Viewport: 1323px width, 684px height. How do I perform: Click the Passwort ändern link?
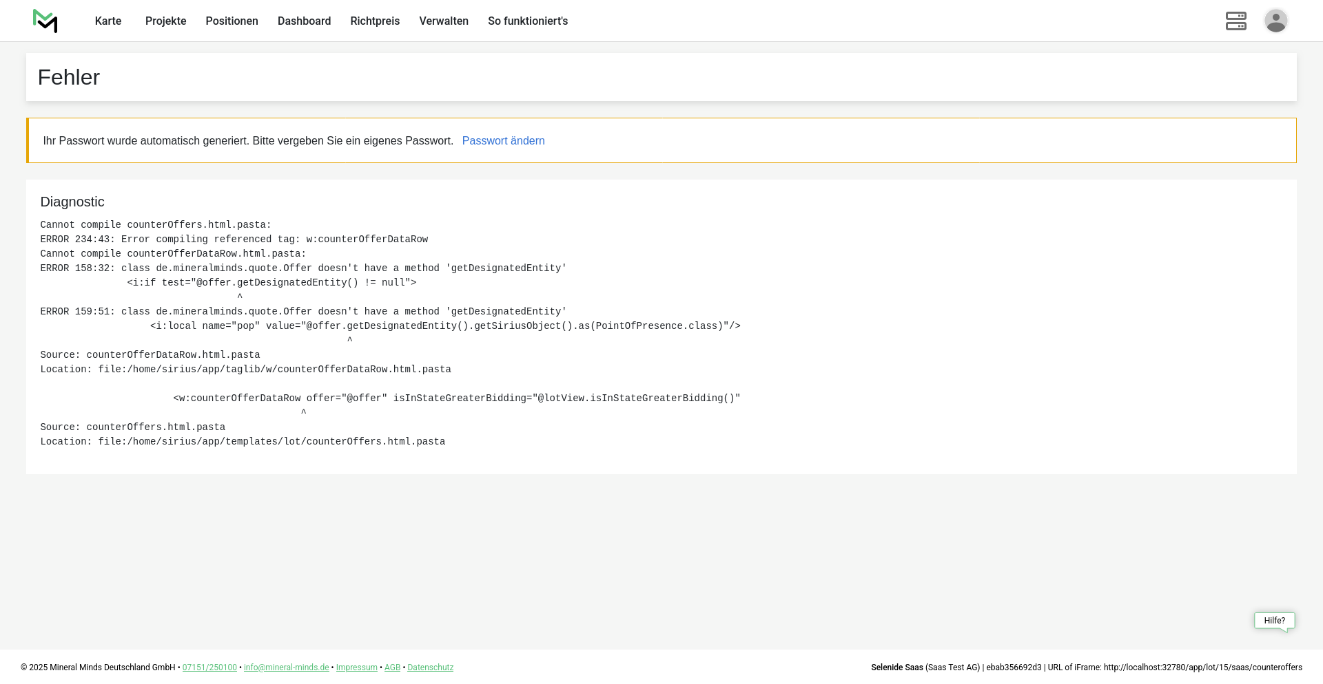503,141
